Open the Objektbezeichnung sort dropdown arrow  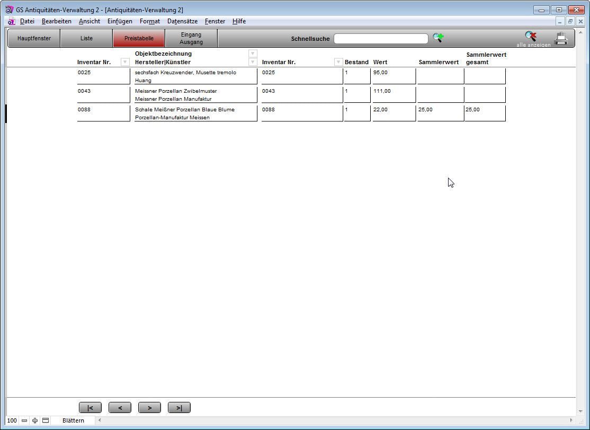(253, 54)
